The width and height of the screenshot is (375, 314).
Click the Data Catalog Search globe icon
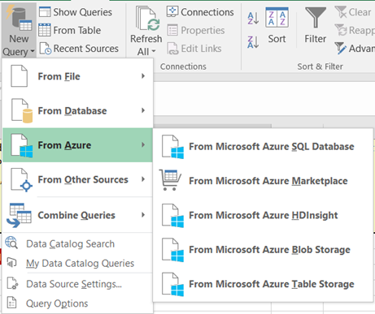[x=11, y=243]
